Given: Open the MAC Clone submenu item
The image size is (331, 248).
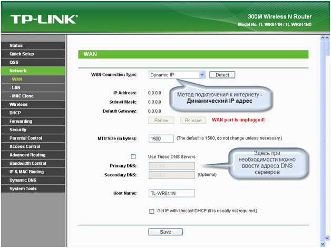Looking at the screenshot, I should click(x=33, y=96).
